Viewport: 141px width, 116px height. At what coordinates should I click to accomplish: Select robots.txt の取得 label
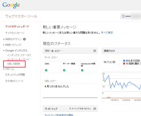click(88, 65)
